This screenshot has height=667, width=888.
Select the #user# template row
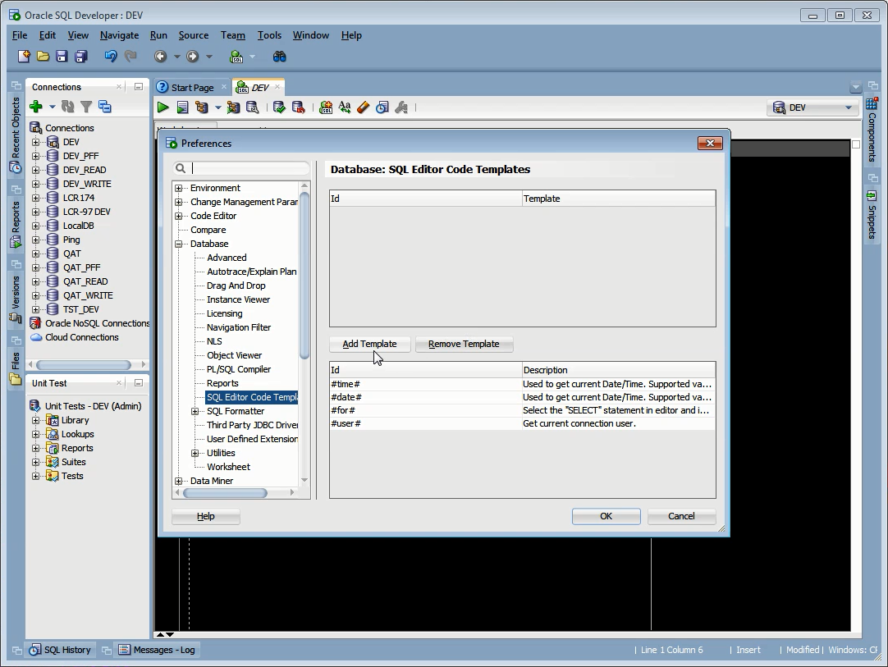click(x=522, y=423)
